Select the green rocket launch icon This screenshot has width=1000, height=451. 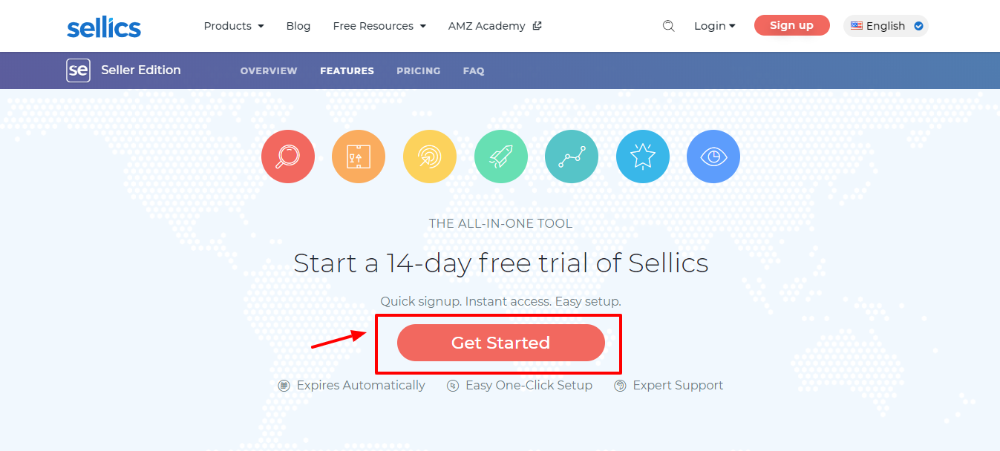(x=500, y=156)
